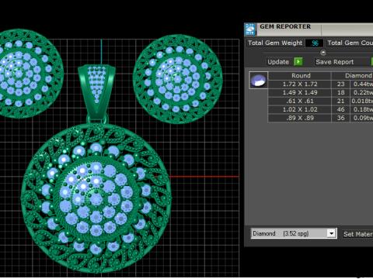373x279 pixels.
Task: Click the Update button
Action: click(x=278, y=62)
